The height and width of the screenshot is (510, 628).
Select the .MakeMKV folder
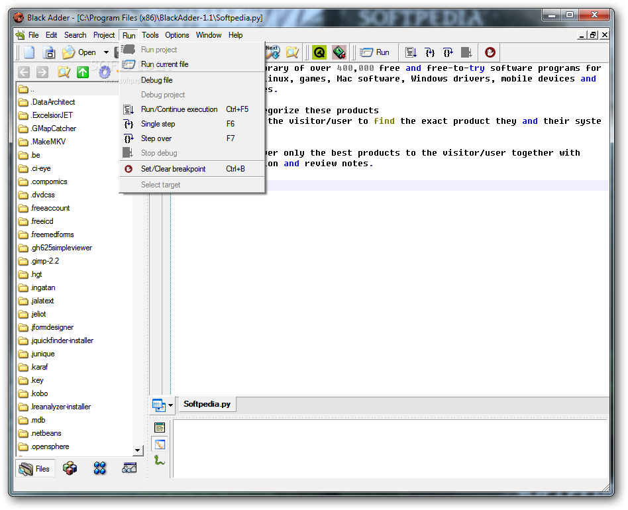(x=42, y=142)
